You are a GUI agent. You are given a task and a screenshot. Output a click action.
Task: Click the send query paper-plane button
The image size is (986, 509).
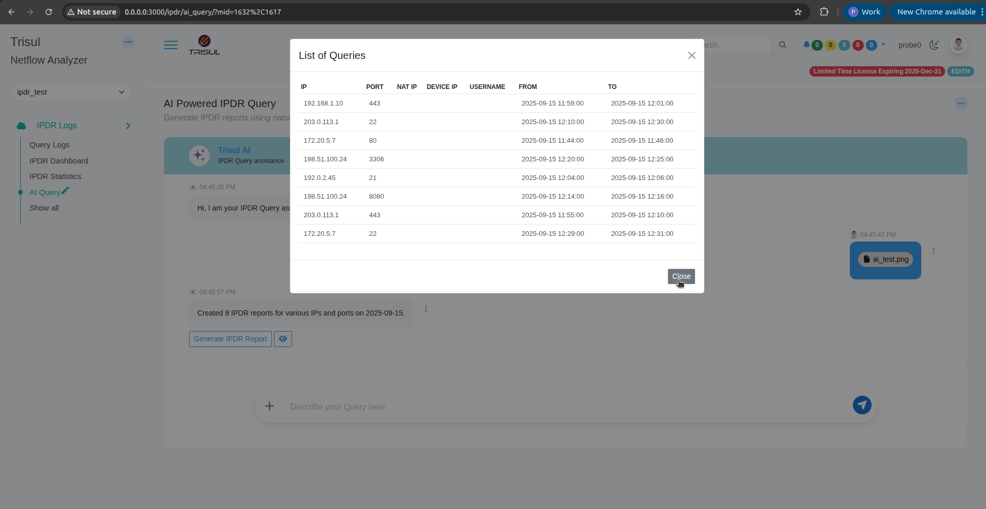862,405
